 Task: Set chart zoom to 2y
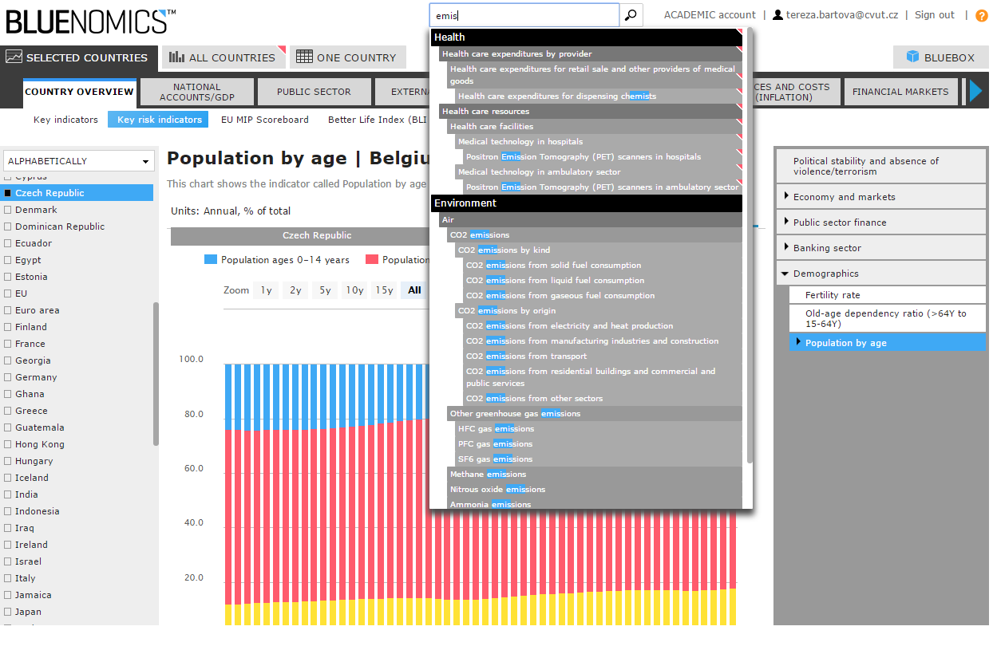[x=295, y=290]
